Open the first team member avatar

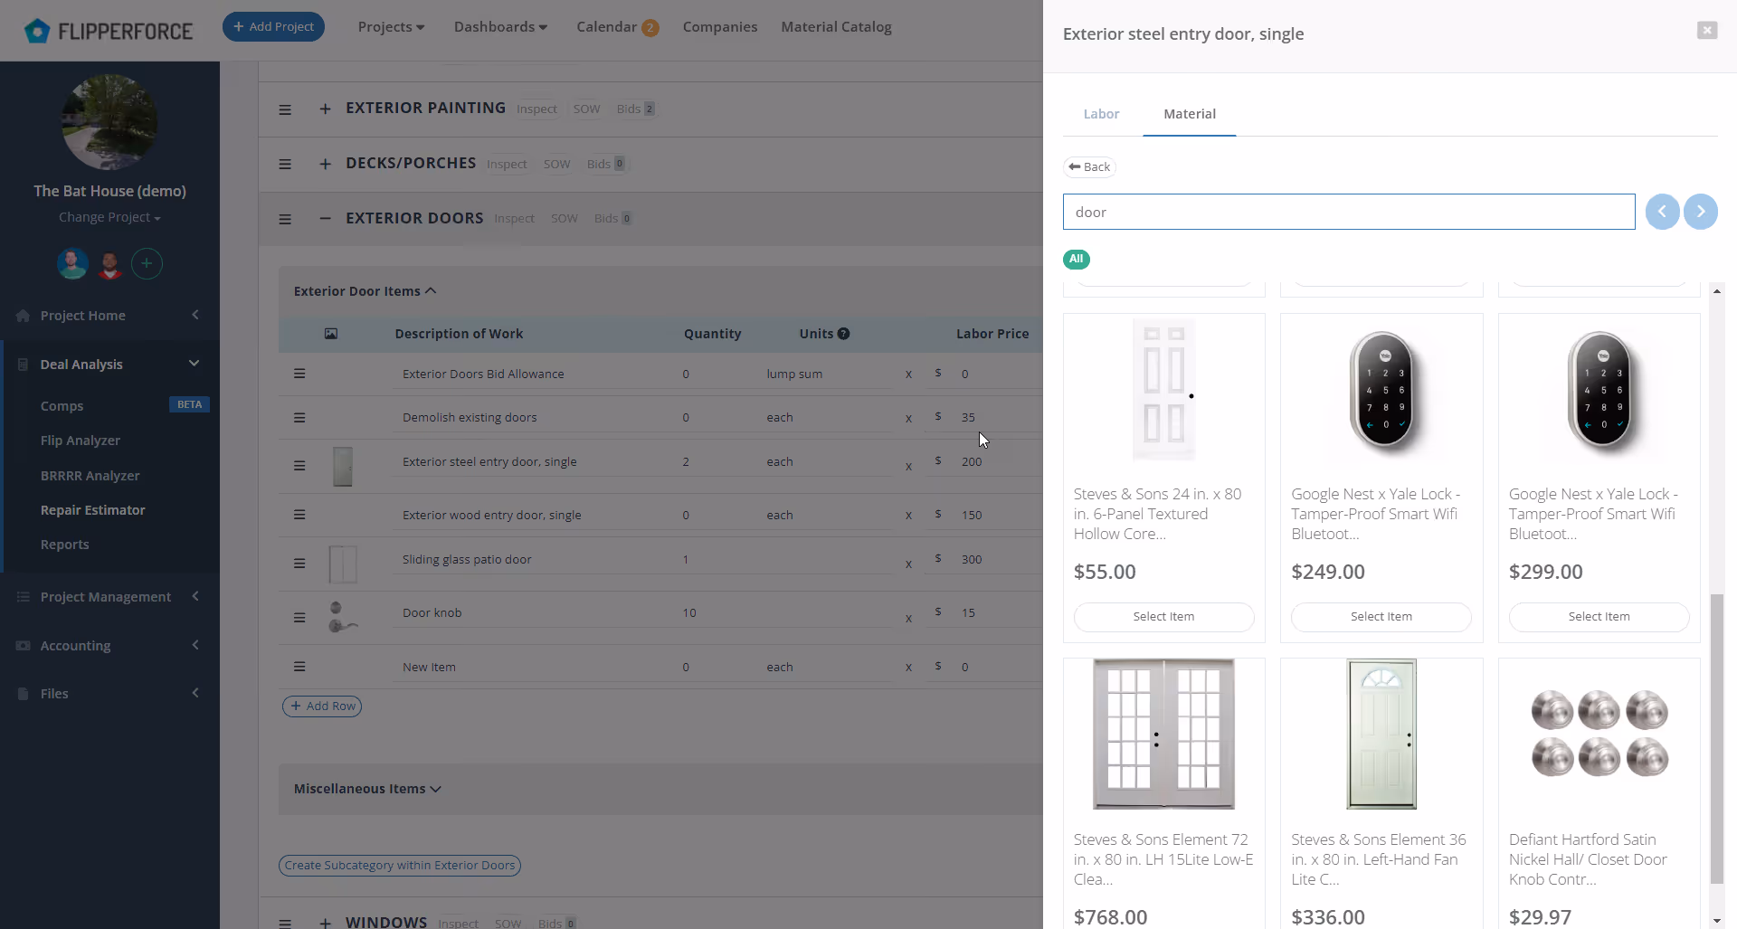click(x=73, y=264)
